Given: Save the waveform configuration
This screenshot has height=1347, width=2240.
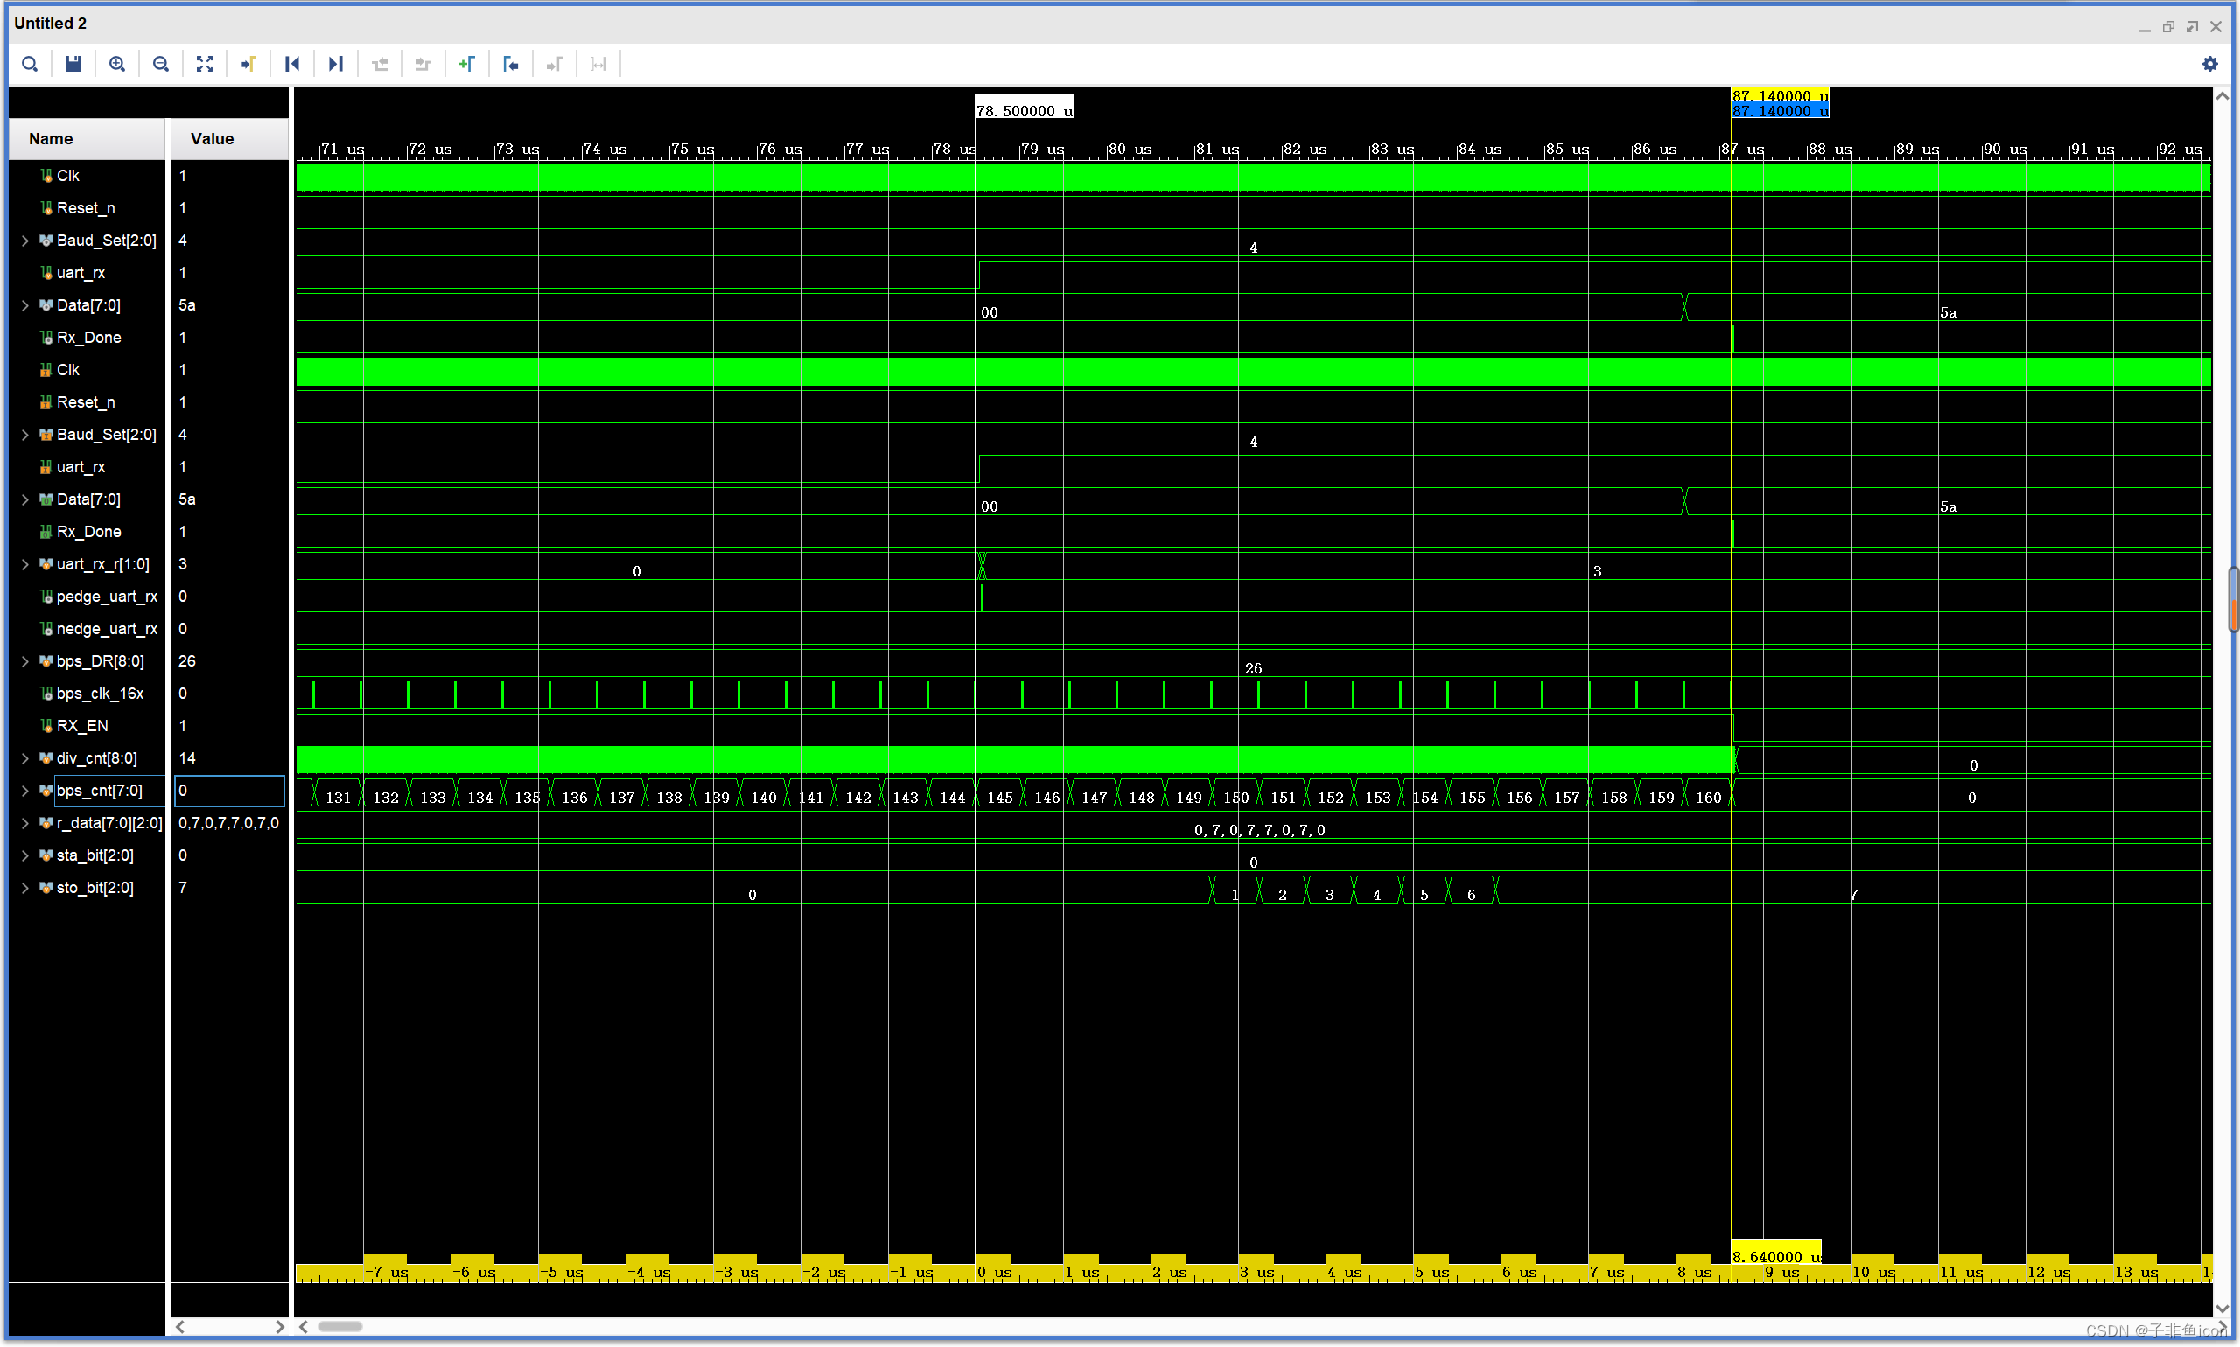Looking at the screenshot, I should [73, 64].
